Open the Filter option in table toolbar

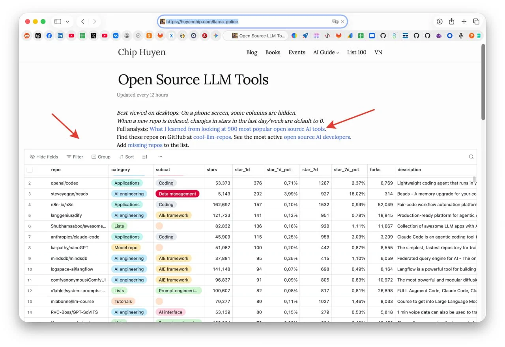tap(75, 157)
